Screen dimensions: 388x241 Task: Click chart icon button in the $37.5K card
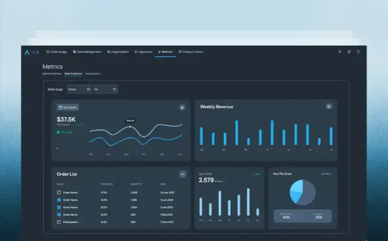coord(182,107)
